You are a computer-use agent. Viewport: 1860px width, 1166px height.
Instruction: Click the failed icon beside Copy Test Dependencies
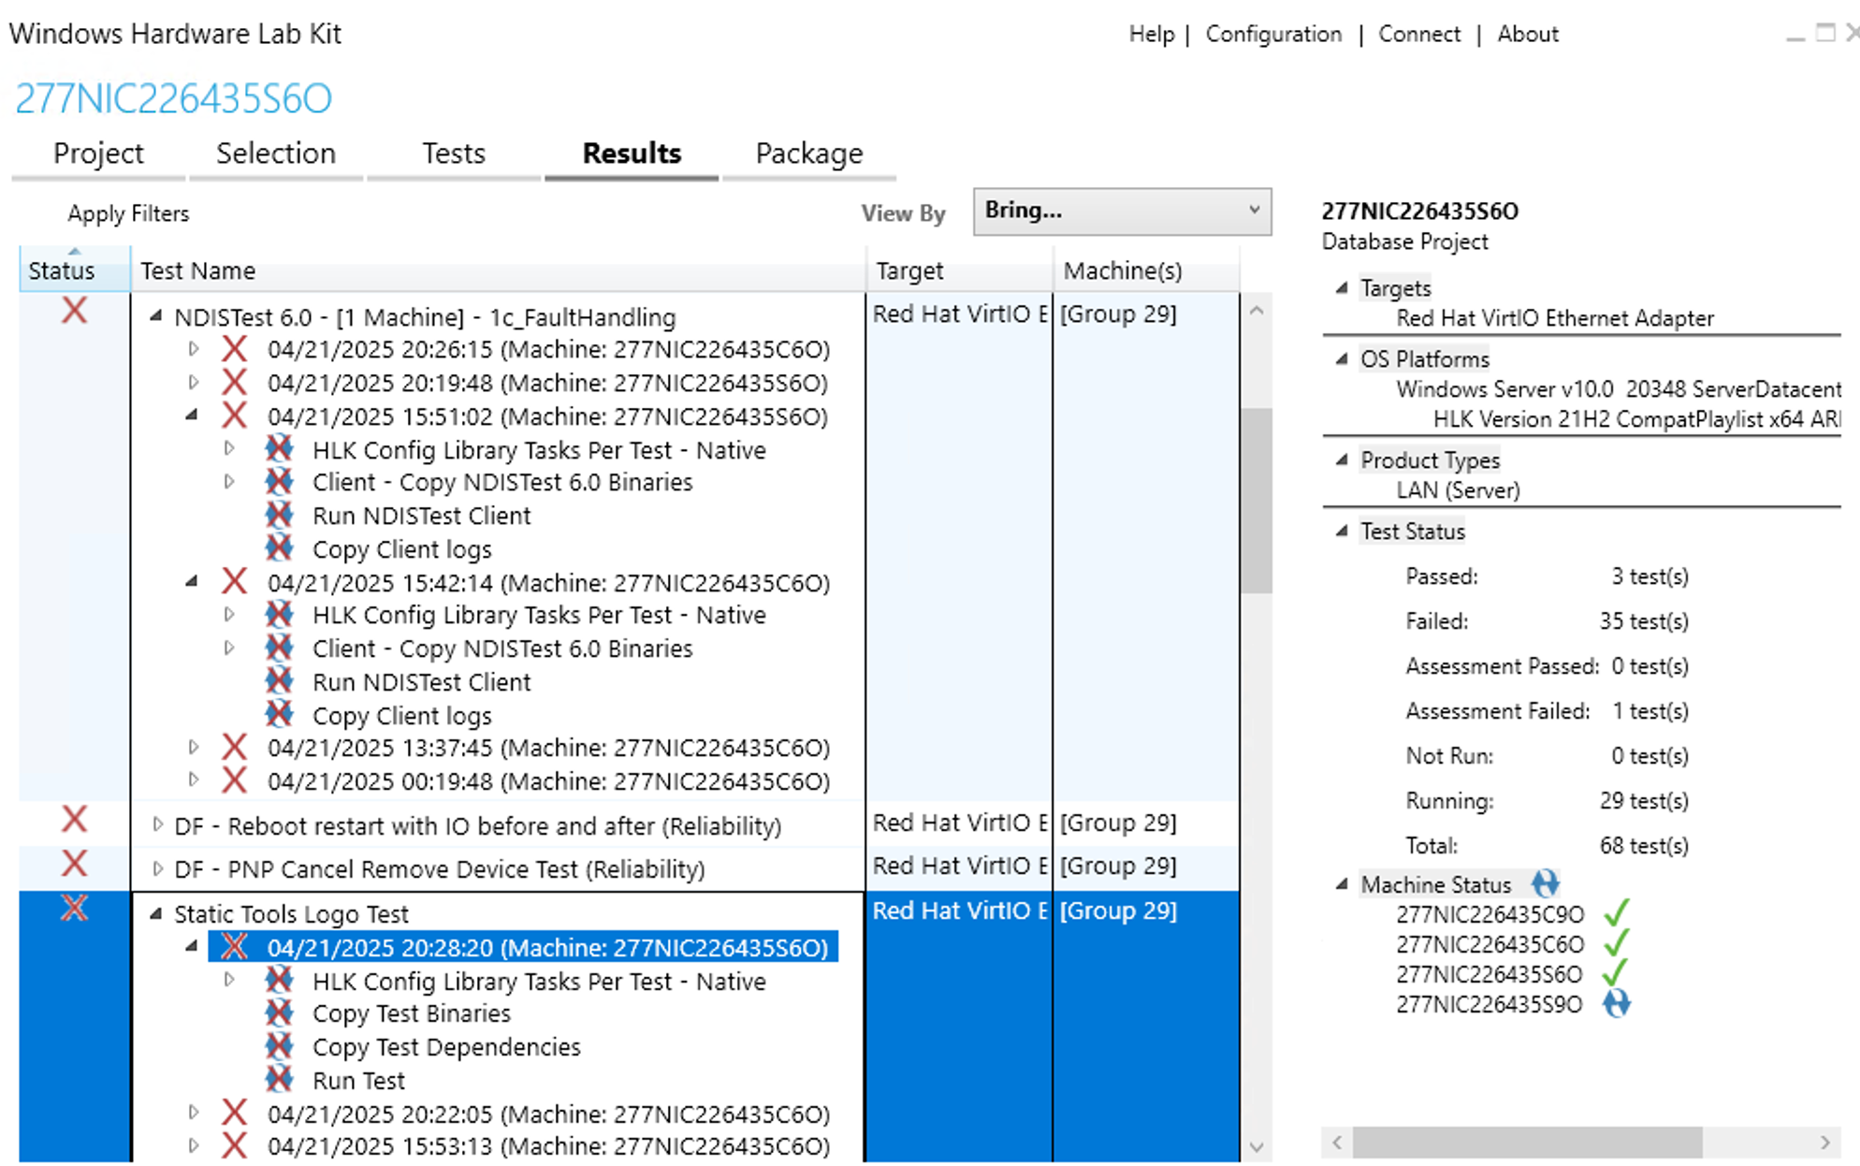pos(279,1046)
